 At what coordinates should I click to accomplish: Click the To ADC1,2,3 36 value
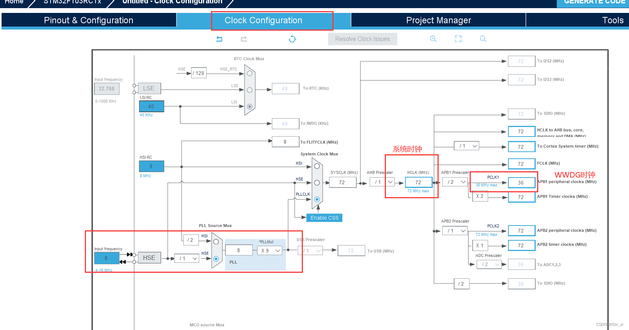pos(521,264)
